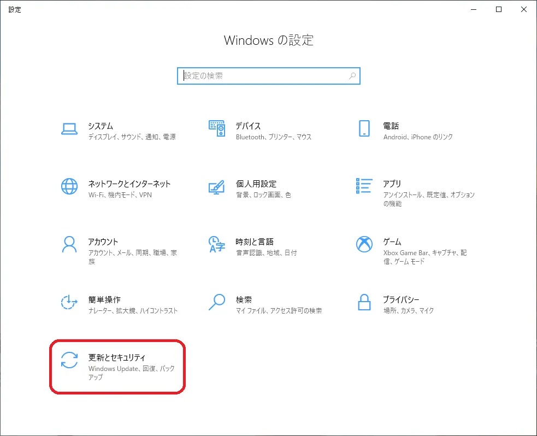
Task: Click the システム laptop icon
Action: click(69, 129)
